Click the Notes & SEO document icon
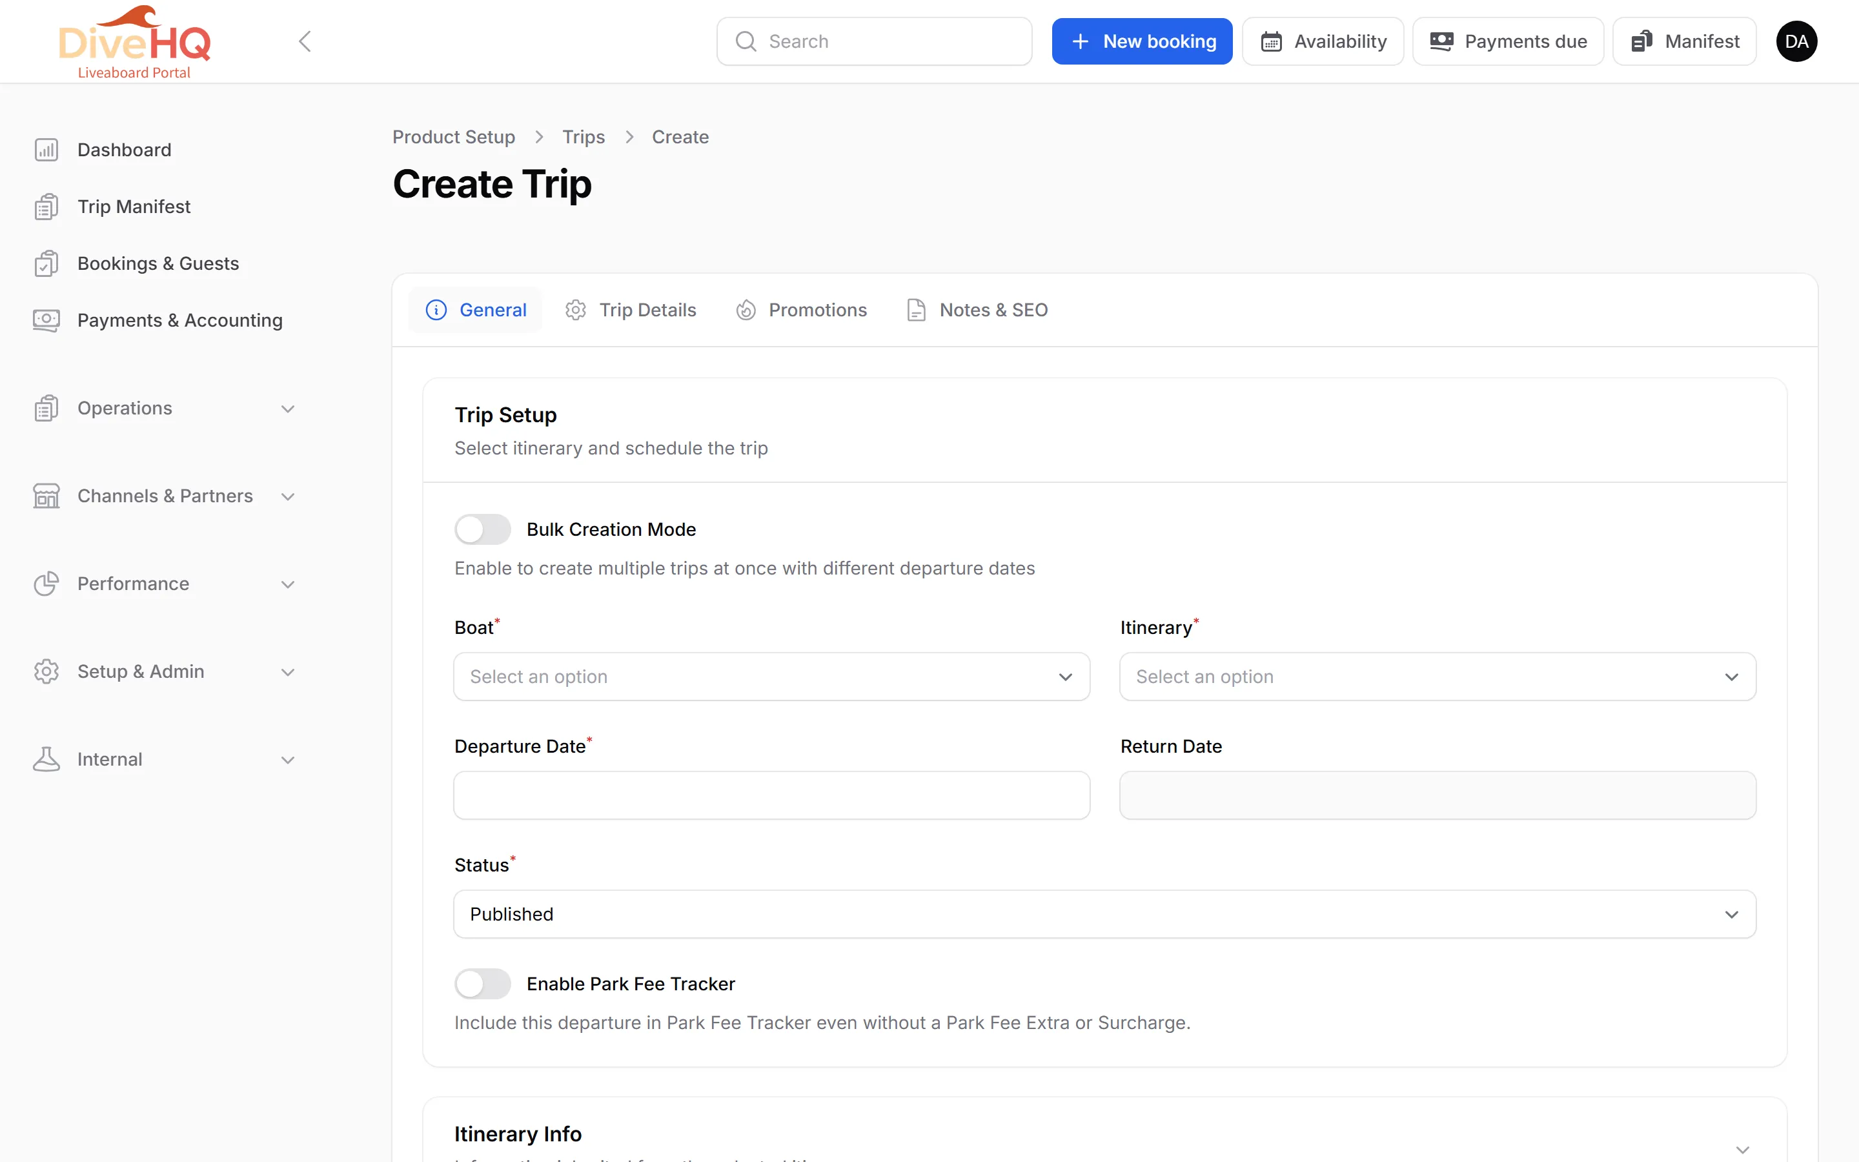This screenshot has width=1859, height=1162. tap(917, 310)
